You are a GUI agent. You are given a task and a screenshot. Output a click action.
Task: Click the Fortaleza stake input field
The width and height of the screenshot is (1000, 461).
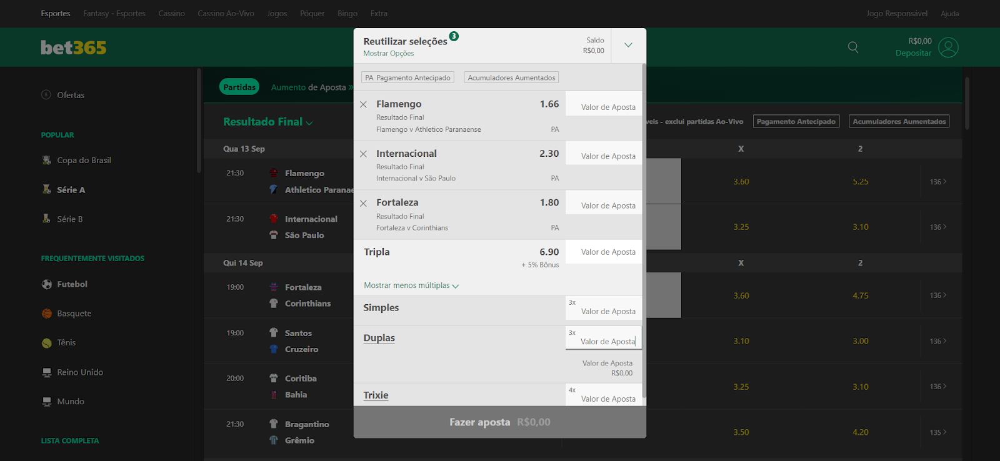[604, 202]
